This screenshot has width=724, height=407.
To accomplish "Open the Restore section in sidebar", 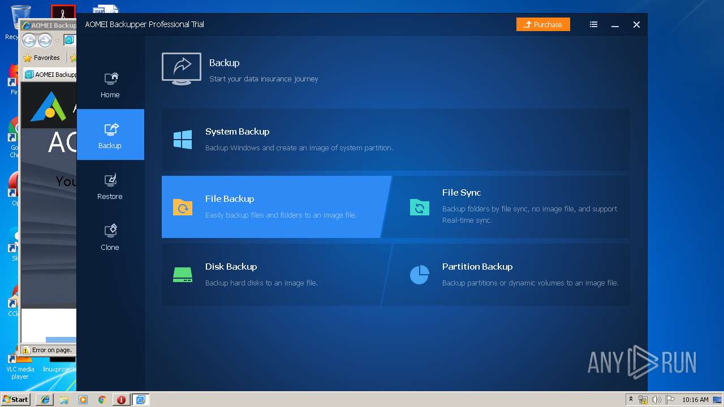I will click(x=110, y=185).
